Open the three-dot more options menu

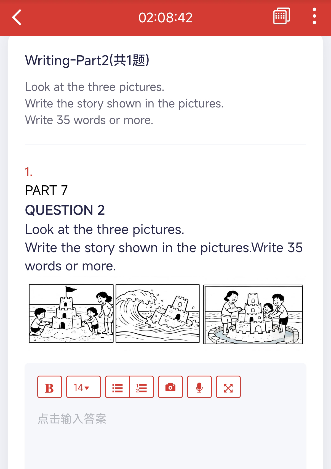pyautogui.click(x=314, y=16)
